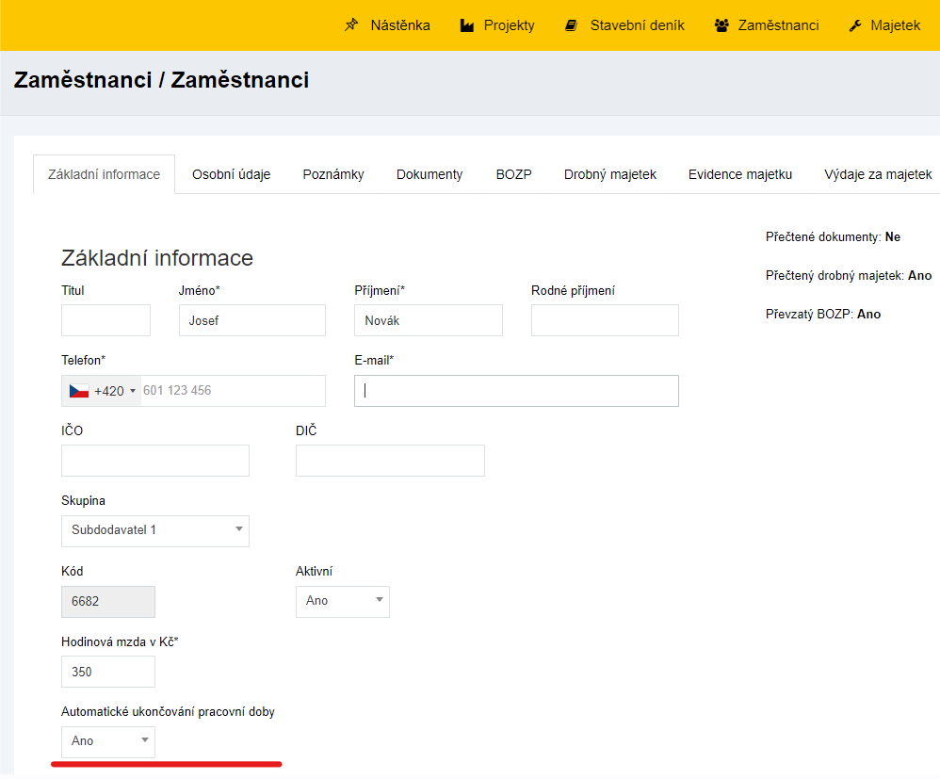
Task: Click the wrench icon beside Majetek
Action: tap(855, 25)
